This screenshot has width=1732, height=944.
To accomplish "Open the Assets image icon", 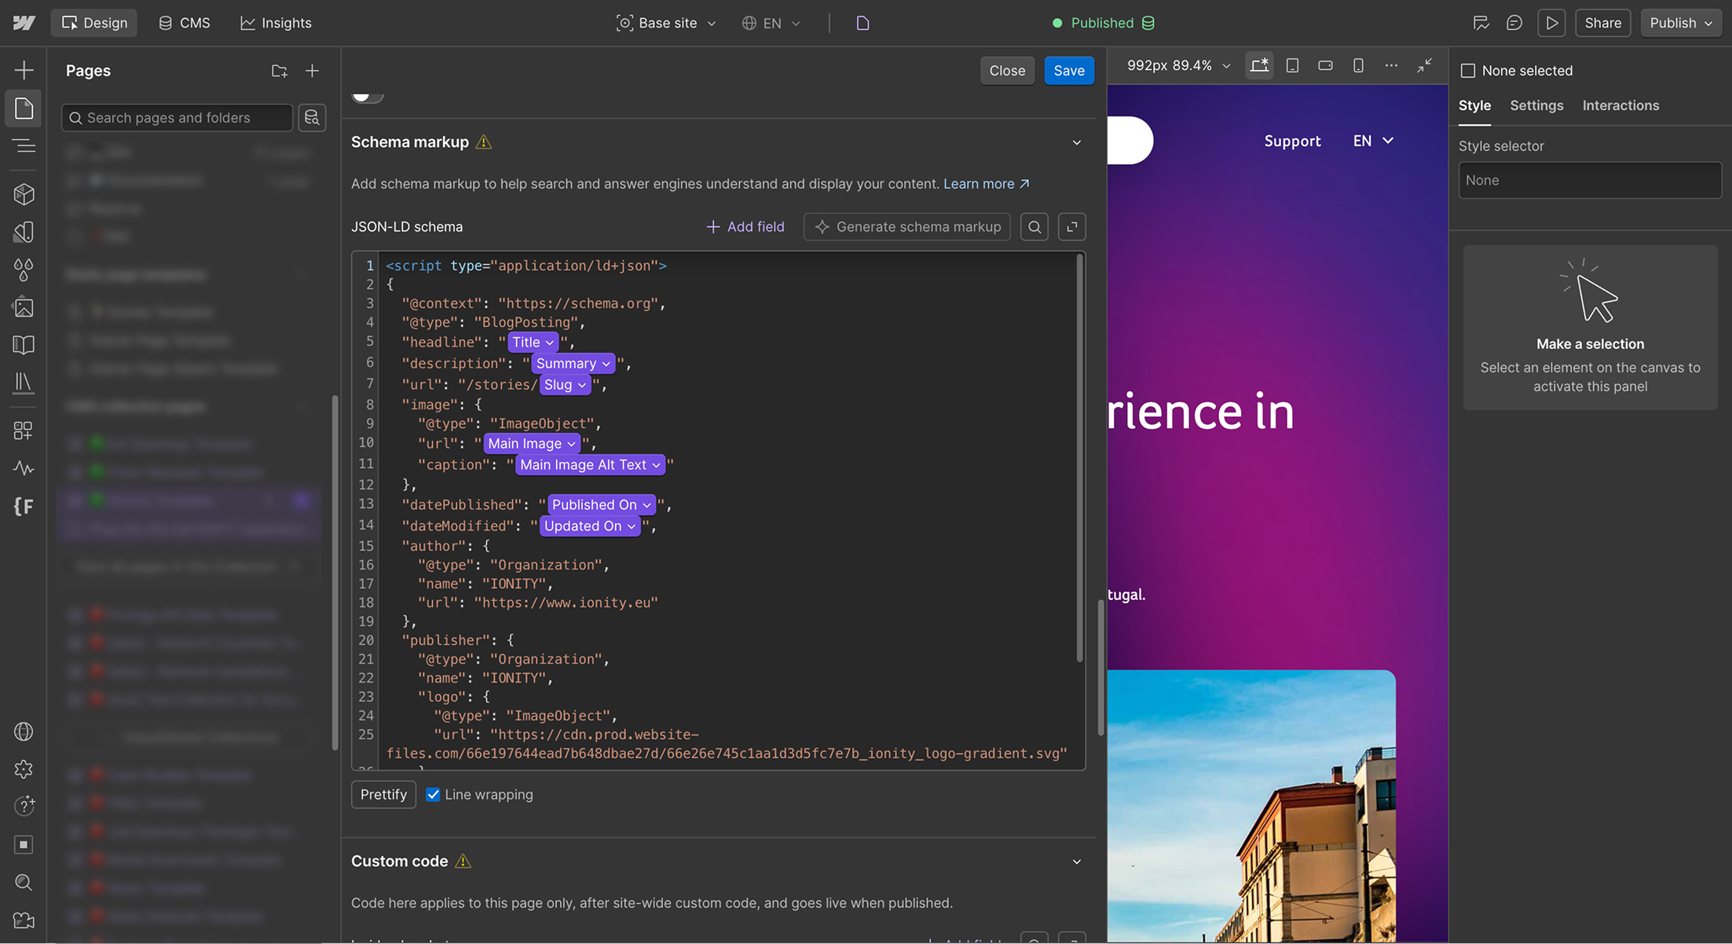I will (24, 307).
